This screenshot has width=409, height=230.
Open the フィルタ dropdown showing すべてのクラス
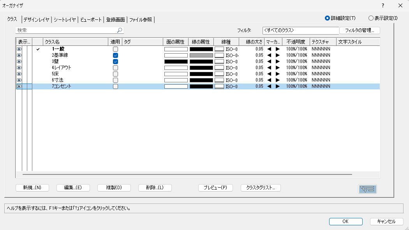(x=301, y=30)
